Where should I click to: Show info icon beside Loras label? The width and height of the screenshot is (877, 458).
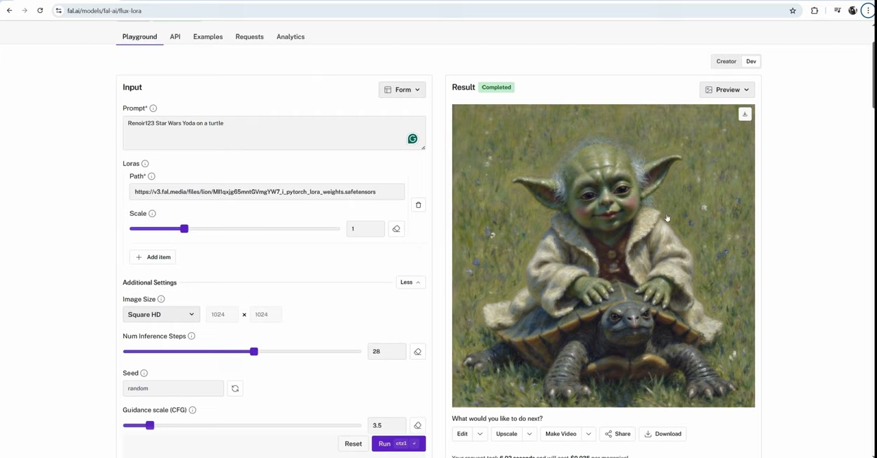145,164
